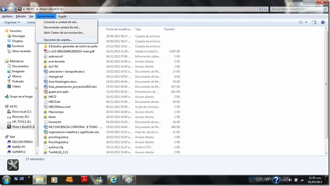This screenshot has height=186, width=330.
Task: Click the file list vertical scrollbar
Action: pos(326,84)
